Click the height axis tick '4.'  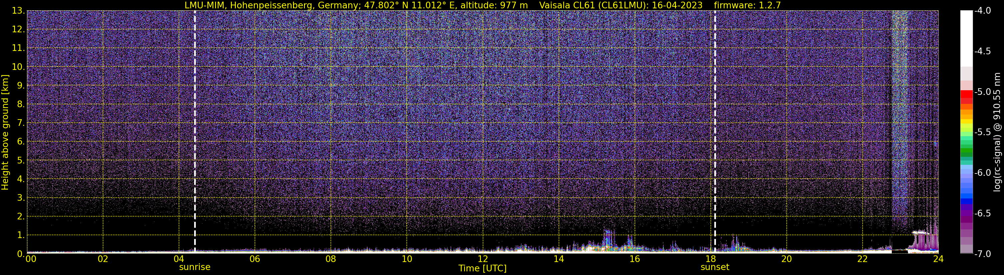click(21, 179)
